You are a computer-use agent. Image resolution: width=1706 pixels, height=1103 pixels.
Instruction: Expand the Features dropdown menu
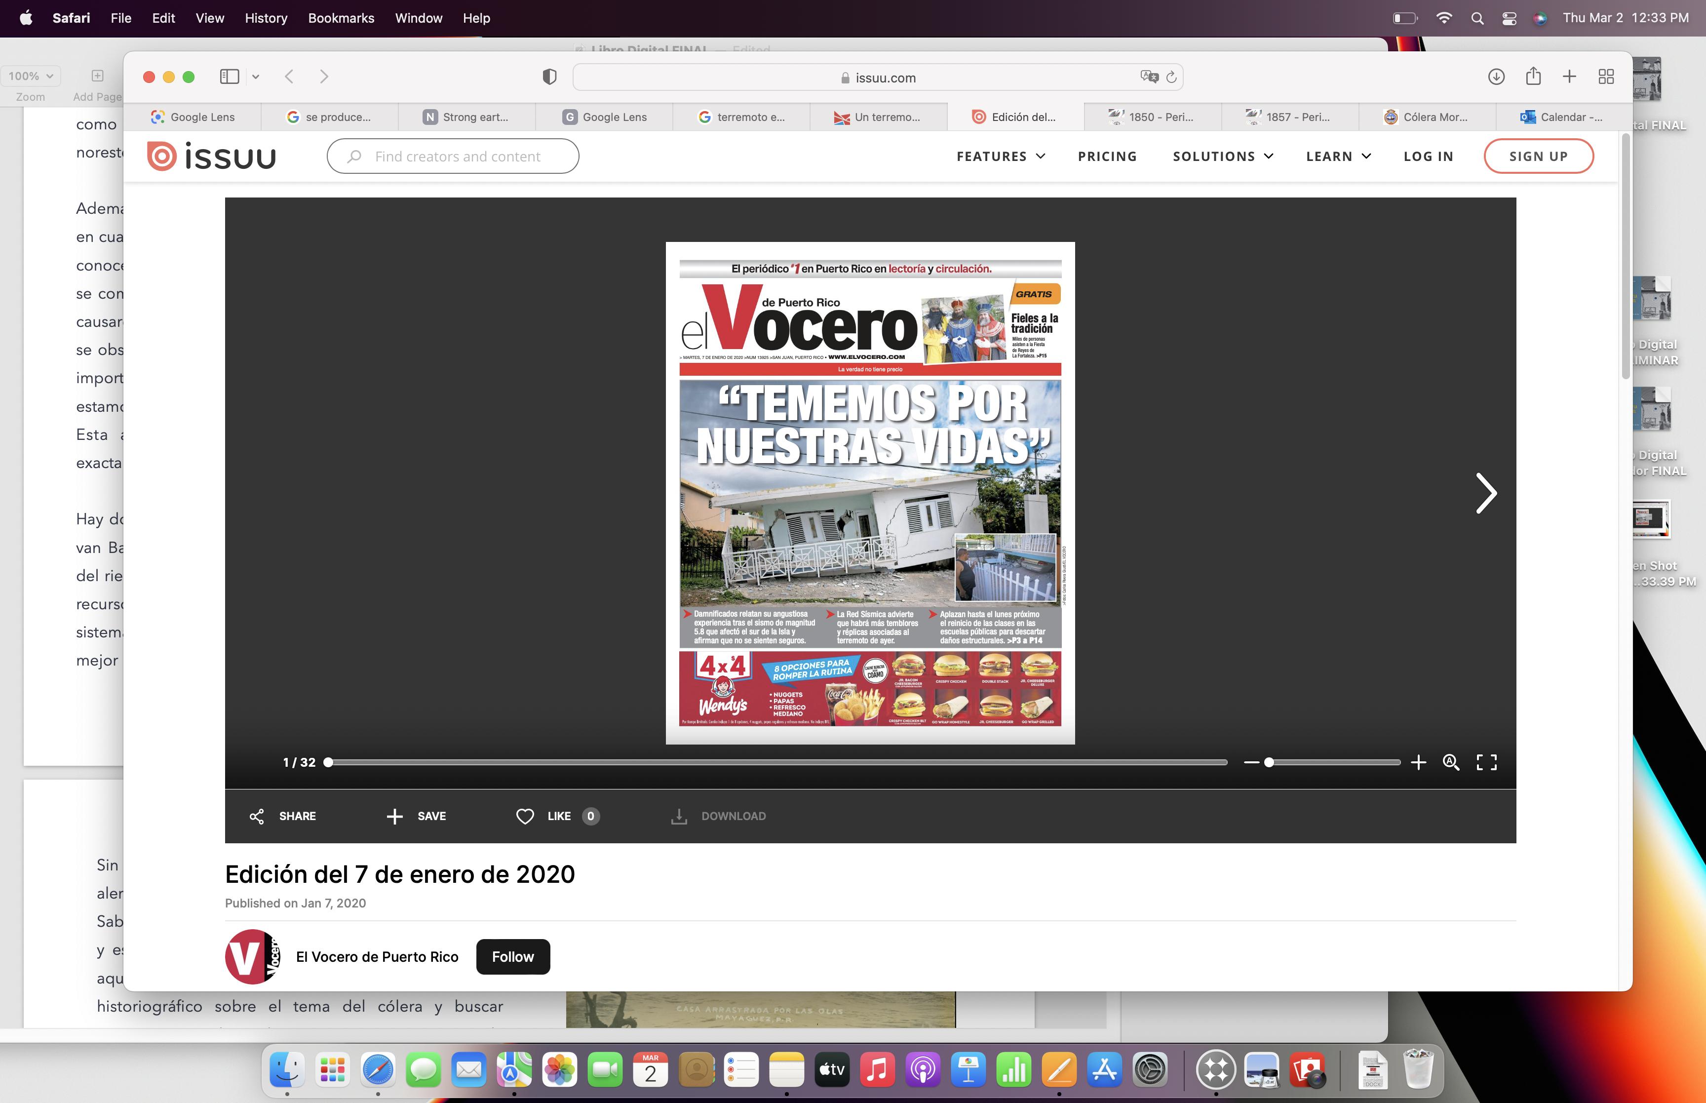pos(1000,156)
